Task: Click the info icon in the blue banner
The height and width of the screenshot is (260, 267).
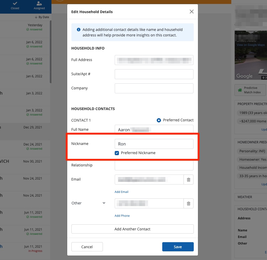Action: [78, 30]
